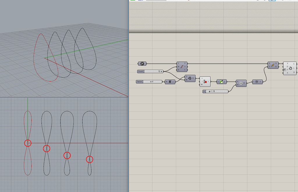This screenshot has height=192, width=298.
Task: Select the Curve parameter component on the canvas
Action: [x=142, y=64]
